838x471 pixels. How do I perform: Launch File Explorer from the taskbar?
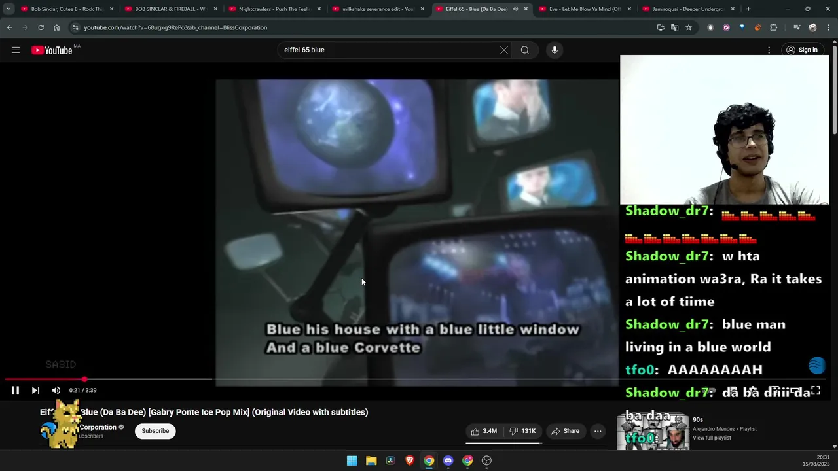point(371,461)
